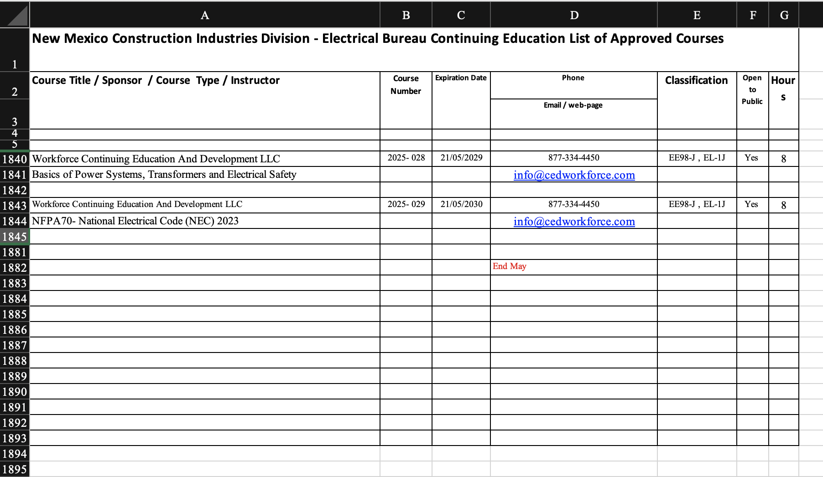
Task: Select row 1890 header
Action: tap(15, 391)
